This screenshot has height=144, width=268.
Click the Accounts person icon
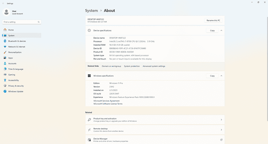5,63
